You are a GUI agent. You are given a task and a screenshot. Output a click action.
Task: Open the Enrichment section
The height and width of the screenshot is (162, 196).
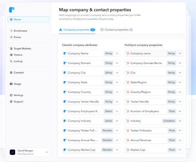[x=18, y=31]
